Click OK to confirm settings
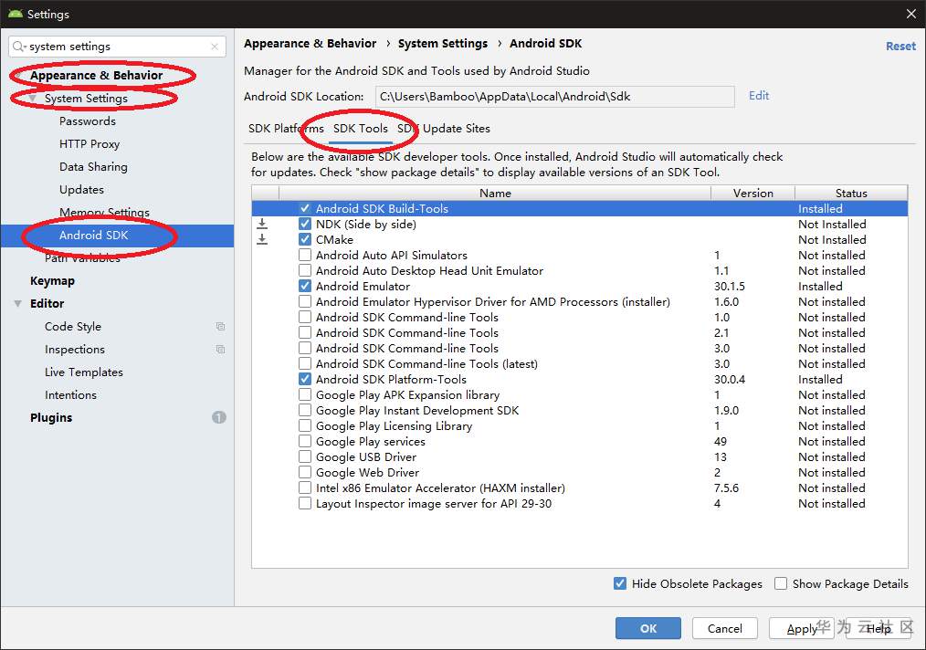Image resolution: width=926 pixels, height=650 pixels. (x=647, y=628)
